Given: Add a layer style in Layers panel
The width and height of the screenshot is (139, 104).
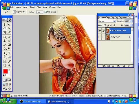Looking at the screenshot, I should pos(104,66).
